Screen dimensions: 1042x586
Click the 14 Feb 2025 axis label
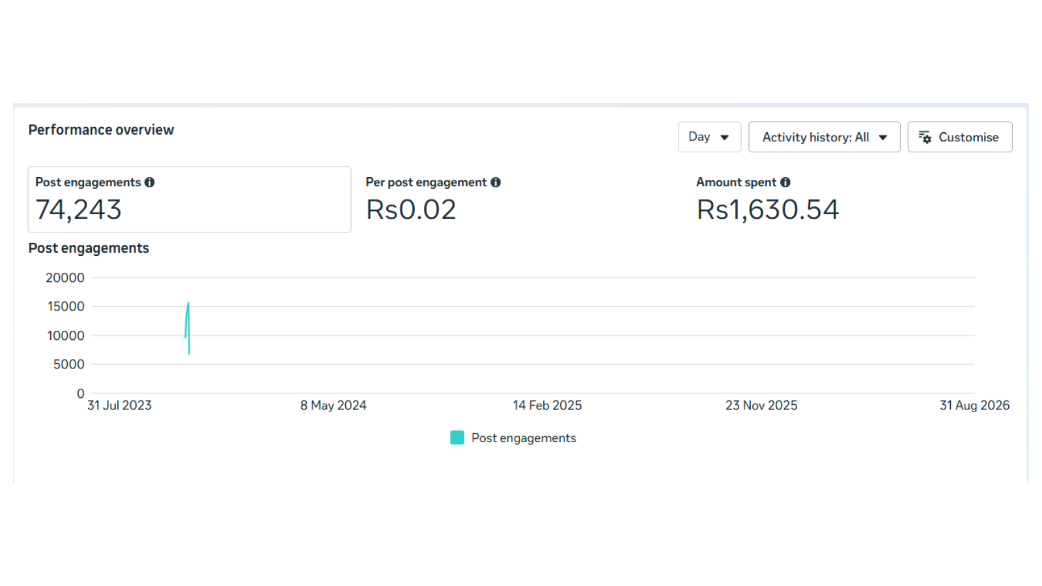pyautogui.click(x=547, y=405)
